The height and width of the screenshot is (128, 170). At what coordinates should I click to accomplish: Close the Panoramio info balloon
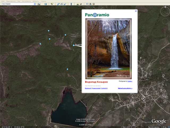[x=136, y=11]
